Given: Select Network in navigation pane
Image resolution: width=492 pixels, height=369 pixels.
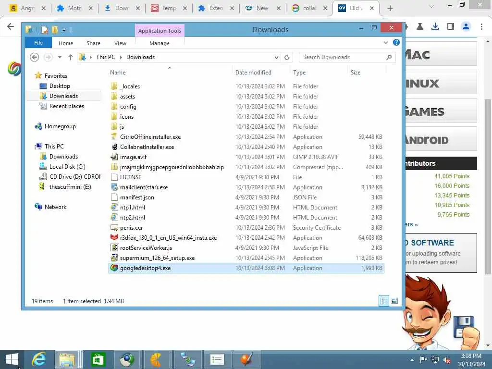Looking at the screenshot, I should pos(55,207).
